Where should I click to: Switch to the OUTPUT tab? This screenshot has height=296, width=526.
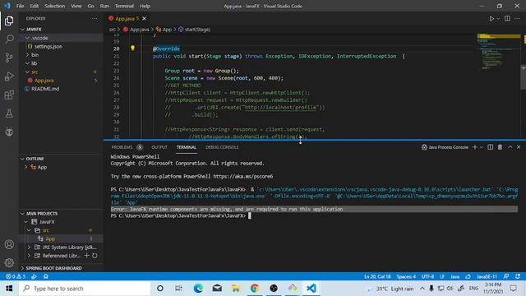point(159,147)
